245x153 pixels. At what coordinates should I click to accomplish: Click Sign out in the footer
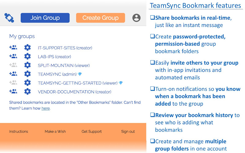coord(128,132)
